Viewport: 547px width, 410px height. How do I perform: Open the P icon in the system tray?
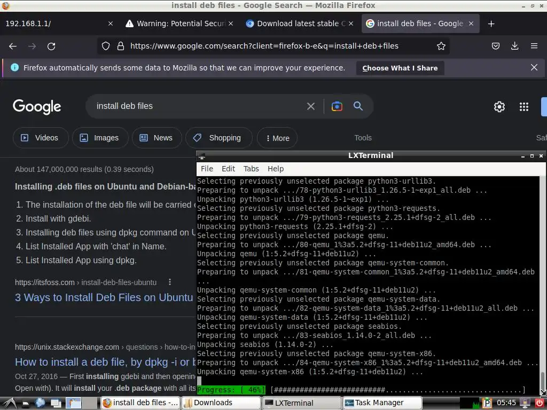click(487, 403)
